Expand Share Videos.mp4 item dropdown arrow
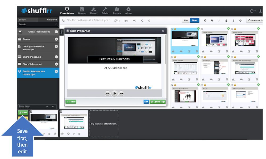This screenshot has width=266, height=159. click(56, 64)
